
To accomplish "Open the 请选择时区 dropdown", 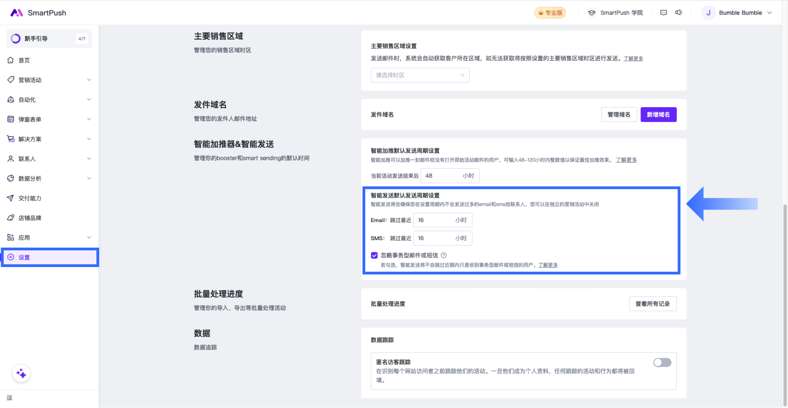I will (x=420, y=75).
